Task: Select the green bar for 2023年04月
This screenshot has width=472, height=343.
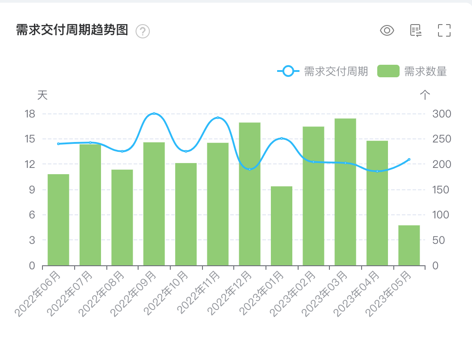Action: coord(377,203)
